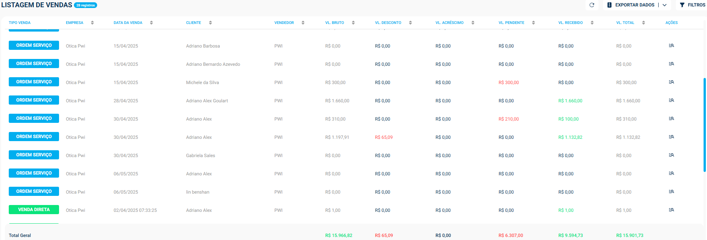Click the Total Geral label
Viewport: 707px width, 240px height.
(x=20, y=235)
